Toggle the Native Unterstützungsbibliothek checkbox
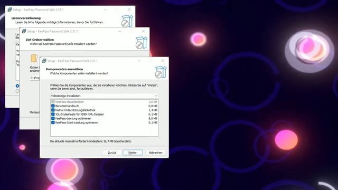338x190 pixels. (53, 110)
